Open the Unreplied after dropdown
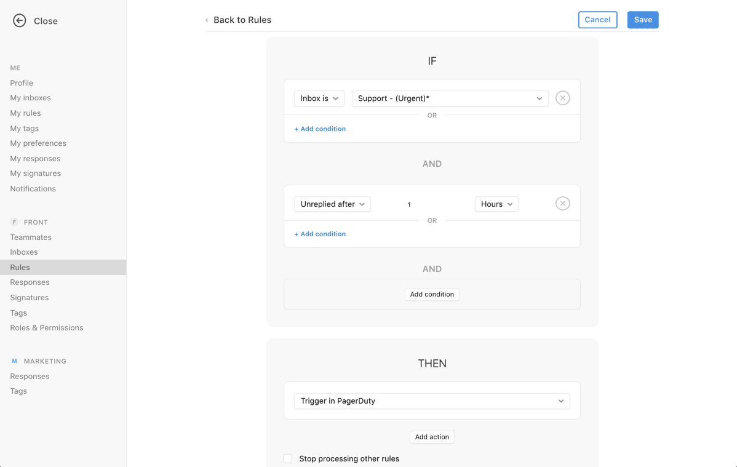The image size is (737, 467). click(x=332, y=204)
